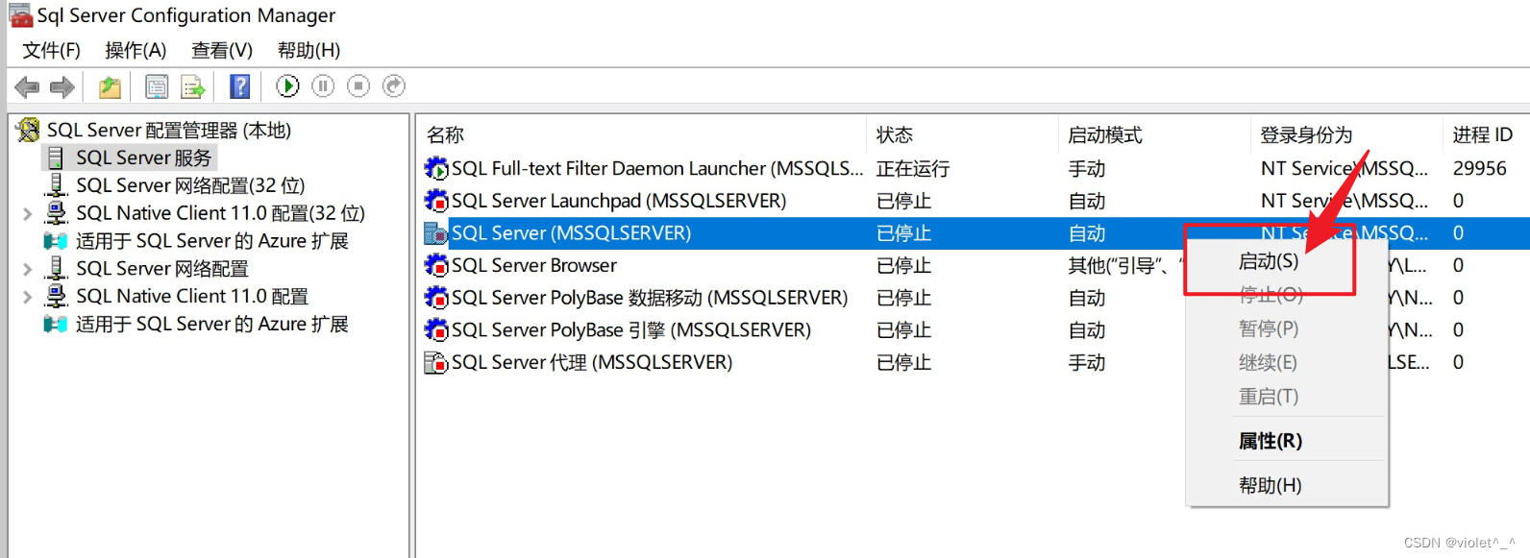The width and height of the screenshot is (1530, 558).
Task: Choose 暂停(P) in the context menu
Action: tap(1269, 328)
